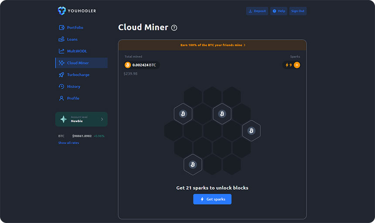The image size is (375, 223).
Task: Click the +0.96% rate change
Action: [x=99, y=136]
